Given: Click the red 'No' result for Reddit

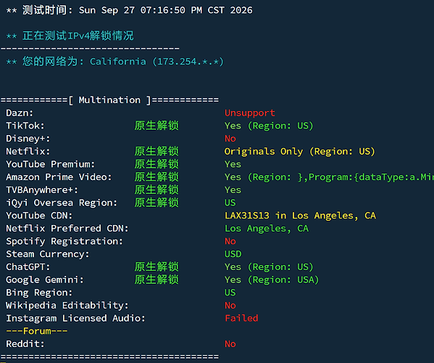Looking at the screenshot, I should coord(230,344).
